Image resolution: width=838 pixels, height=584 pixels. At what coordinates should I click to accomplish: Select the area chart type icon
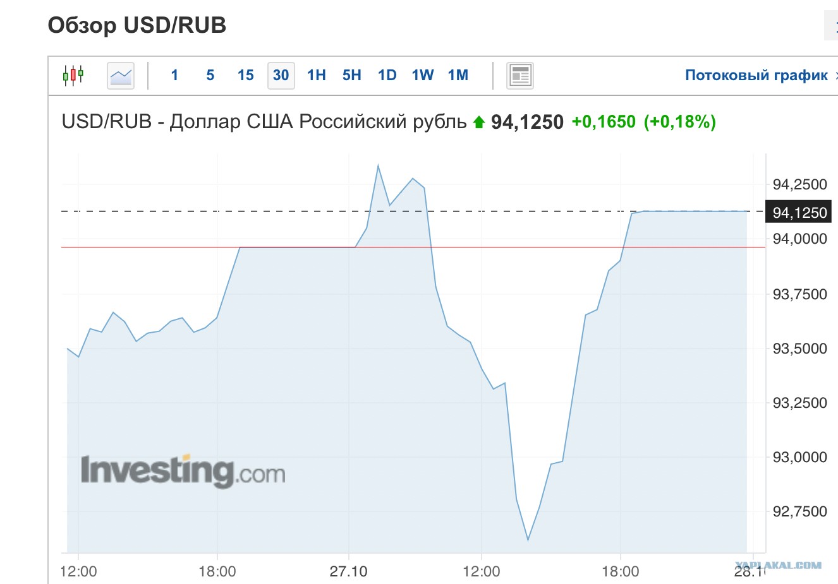(x=121, y=76)
